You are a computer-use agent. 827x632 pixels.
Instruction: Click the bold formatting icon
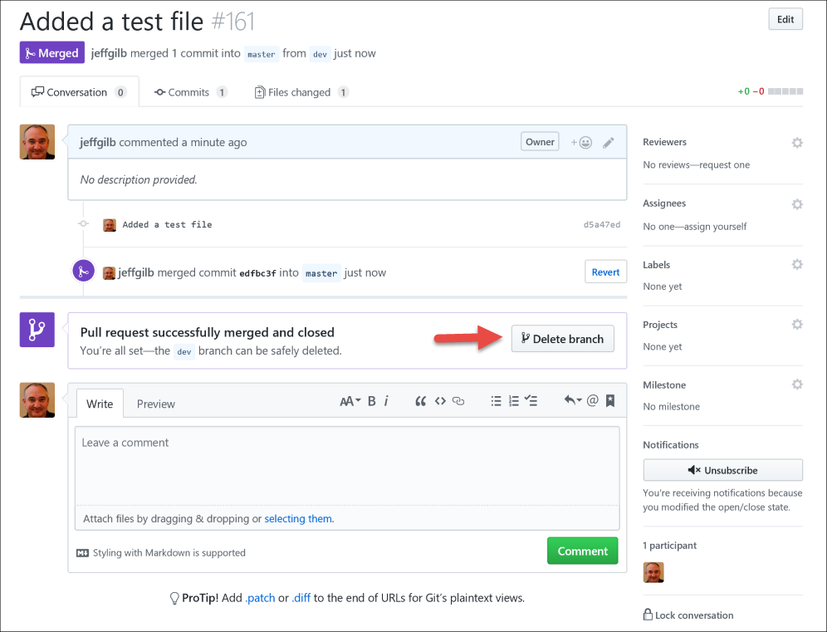point(371,401)
